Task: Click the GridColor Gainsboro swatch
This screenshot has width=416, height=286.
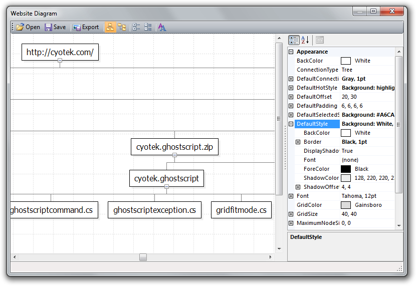Action: pyautogui.click(x=346, y=205)
